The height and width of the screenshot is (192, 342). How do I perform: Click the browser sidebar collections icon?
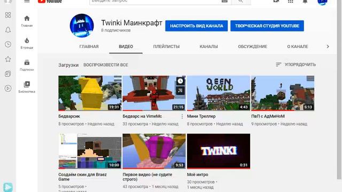pos(8,74)
